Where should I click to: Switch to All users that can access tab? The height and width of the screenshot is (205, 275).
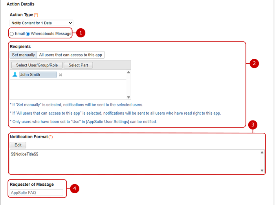tap(71, 55)
